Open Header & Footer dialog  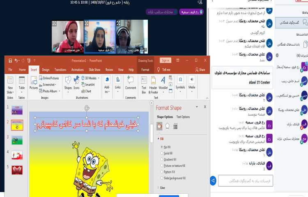153,85
